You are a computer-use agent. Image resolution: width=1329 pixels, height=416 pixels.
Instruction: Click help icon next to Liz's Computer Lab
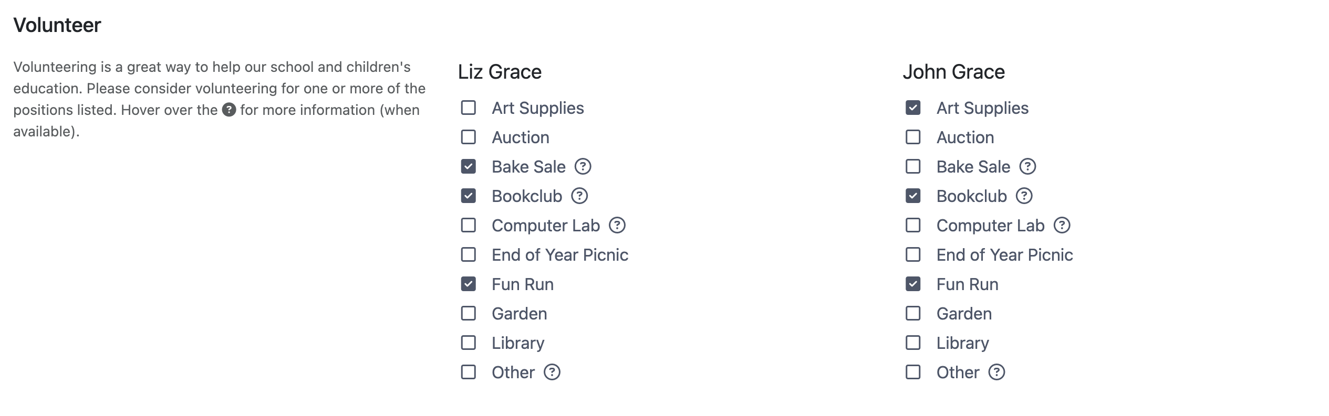tap(617, 226)
